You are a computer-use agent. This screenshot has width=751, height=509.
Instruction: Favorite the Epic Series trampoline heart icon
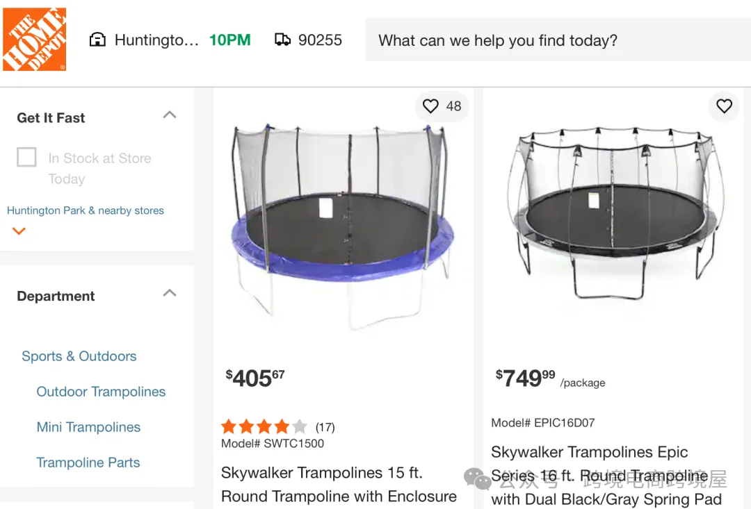[x=724, y=106]
